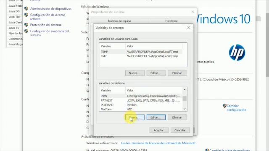Click the Pavilion value cell
Viewport: 269px width, 151px height.
tap(132, 105)
